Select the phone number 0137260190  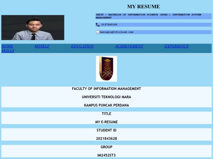[x=109, y=25]
